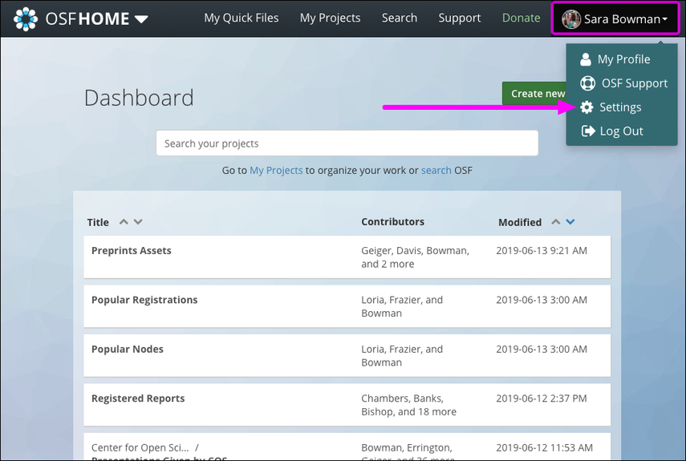The image size is (686, 461).
Task: Select Settings in the user menu
Action: pyautogui.click(x=622, y=107)
